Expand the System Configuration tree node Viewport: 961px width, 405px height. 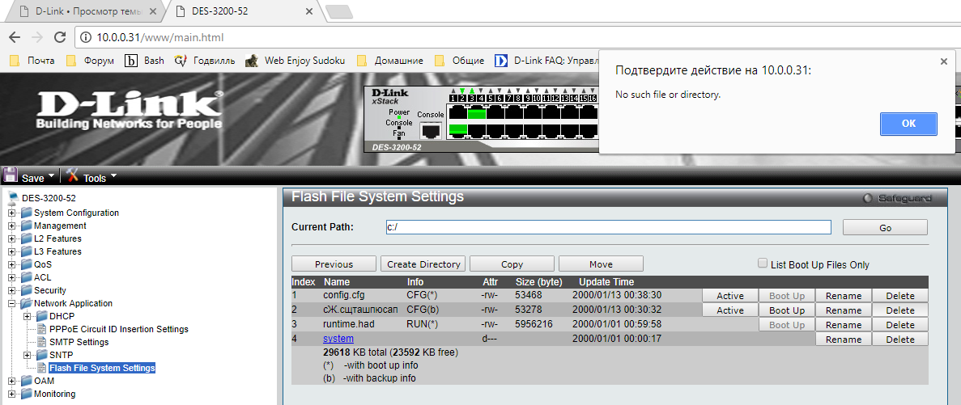tap(12, 213)
